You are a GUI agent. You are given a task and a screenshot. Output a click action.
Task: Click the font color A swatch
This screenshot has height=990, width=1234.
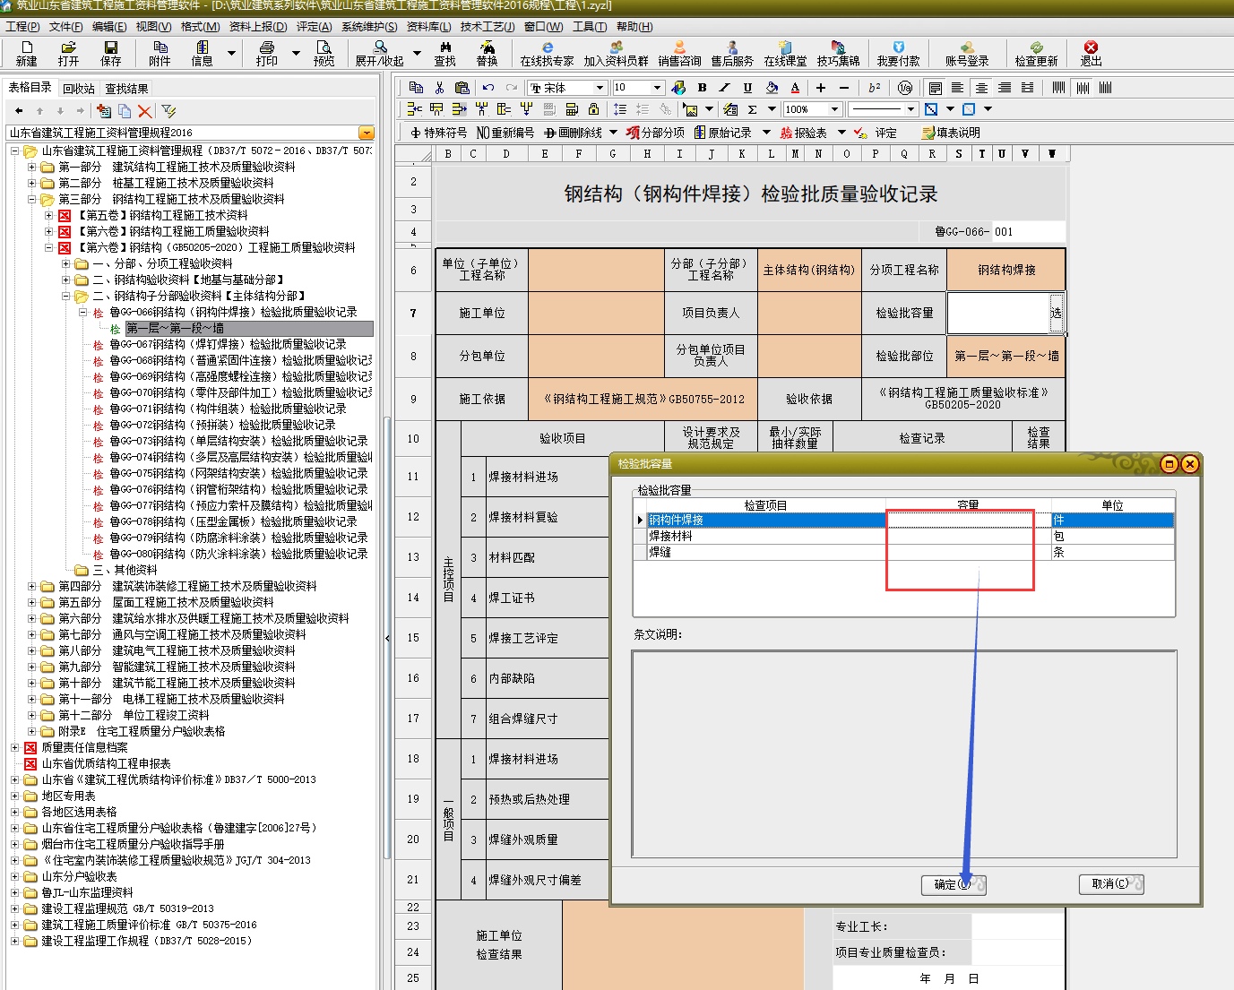click(795, 87)
